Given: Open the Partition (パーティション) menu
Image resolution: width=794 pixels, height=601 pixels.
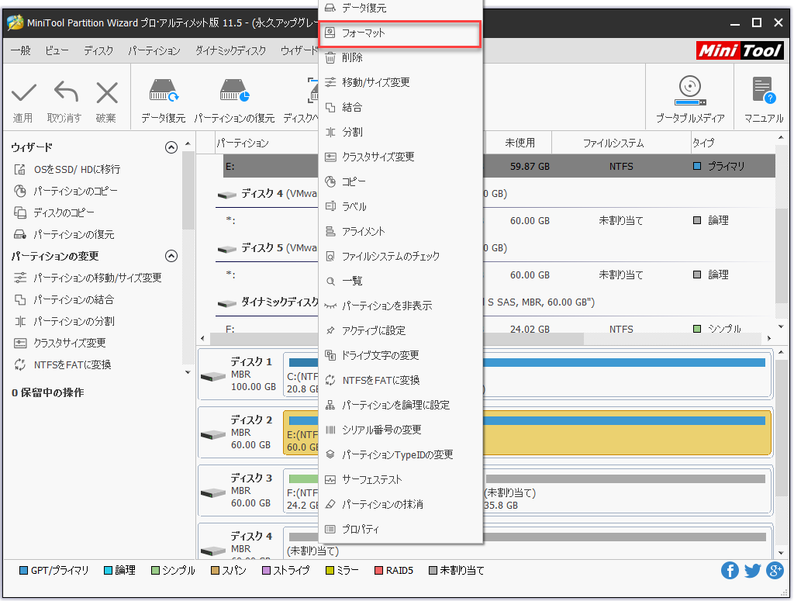Looking at the screenshot, I should (x=154, y=50).
